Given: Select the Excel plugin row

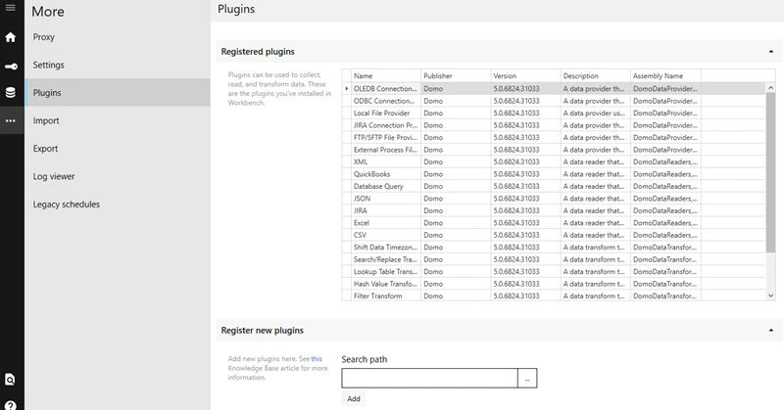Looking at the screenshot, I should point(554,223).
